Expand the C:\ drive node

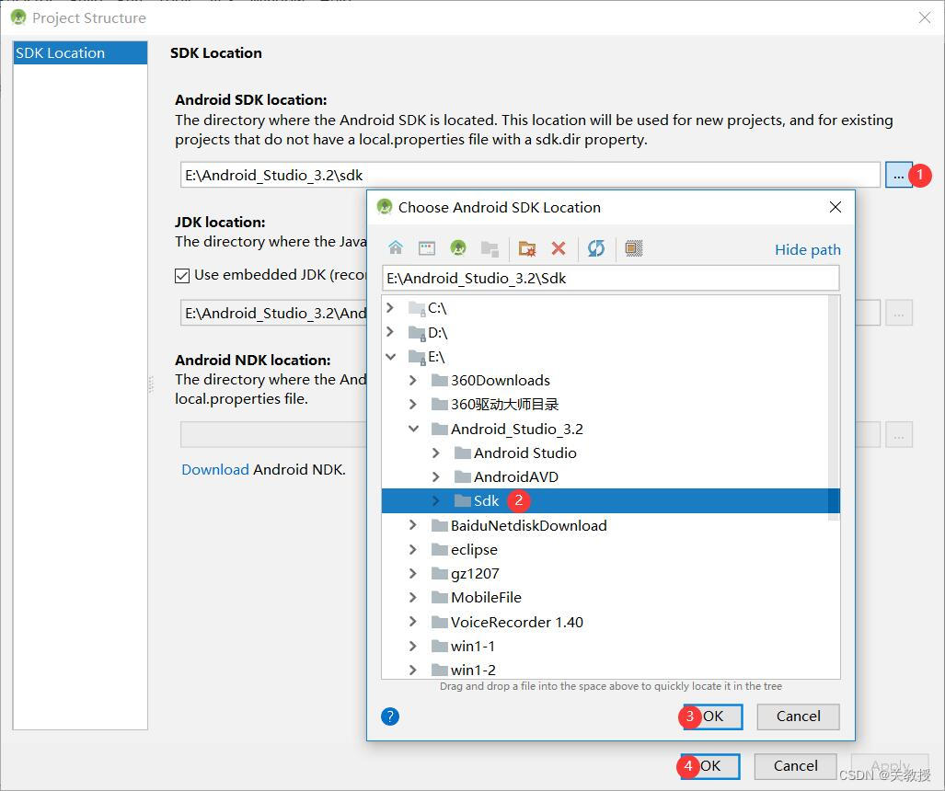click(390, 308)
